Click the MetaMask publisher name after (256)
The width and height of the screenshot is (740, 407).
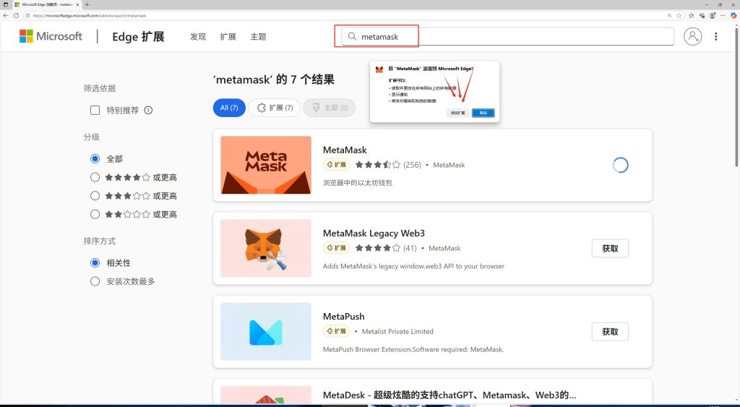pyautogui.click(x=449, y=165)
